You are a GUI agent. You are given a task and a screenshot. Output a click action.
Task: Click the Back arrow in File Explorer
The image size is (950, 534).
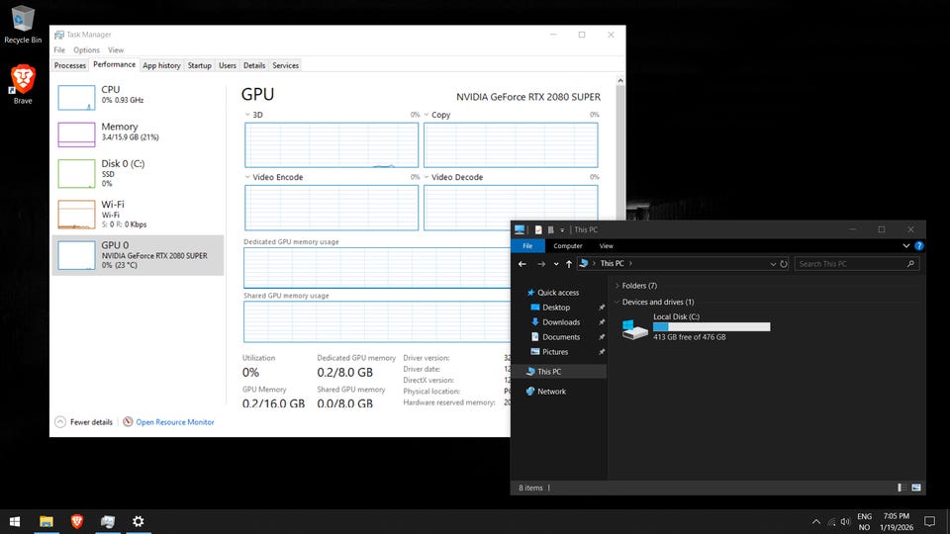point(522,264)
